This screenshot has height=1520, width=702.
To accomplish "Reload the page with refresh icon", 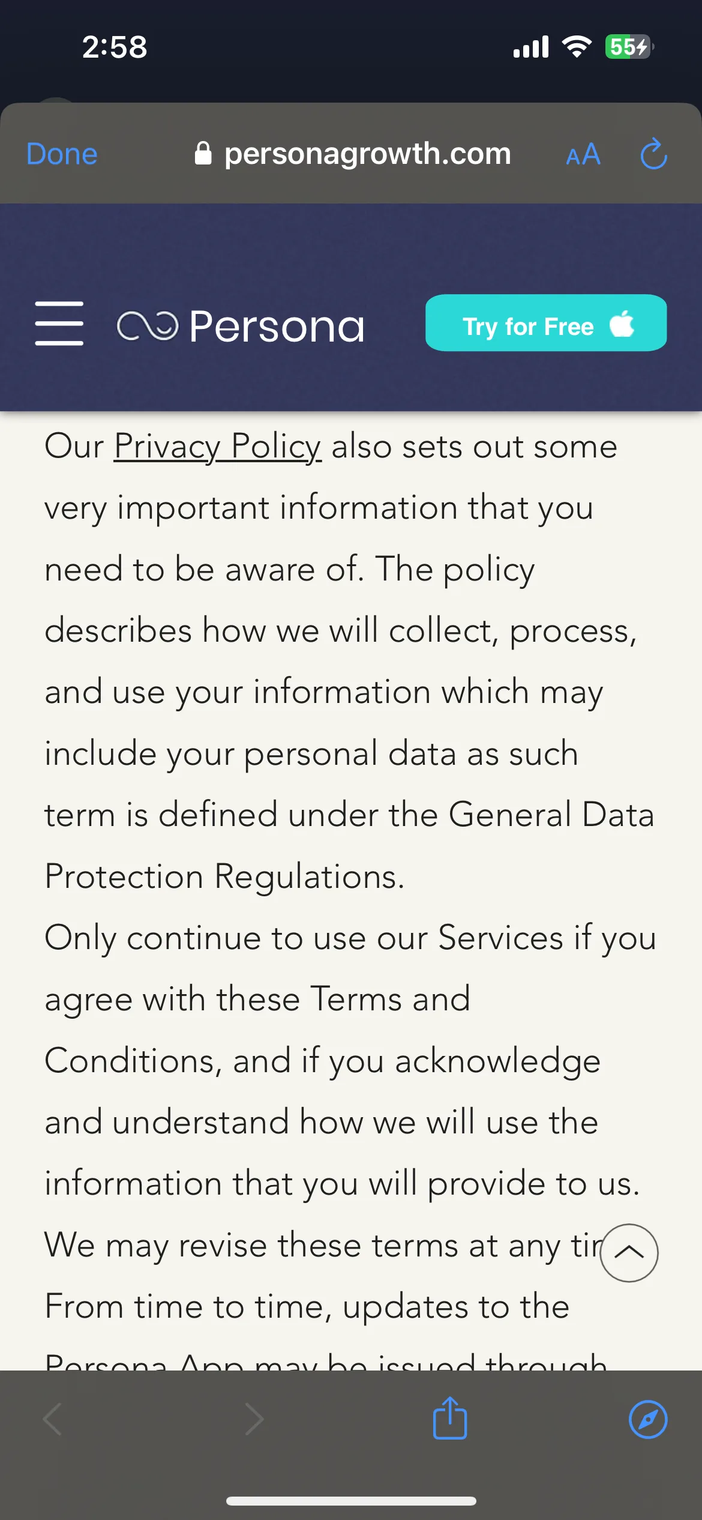I will click(x=653, y=154).
